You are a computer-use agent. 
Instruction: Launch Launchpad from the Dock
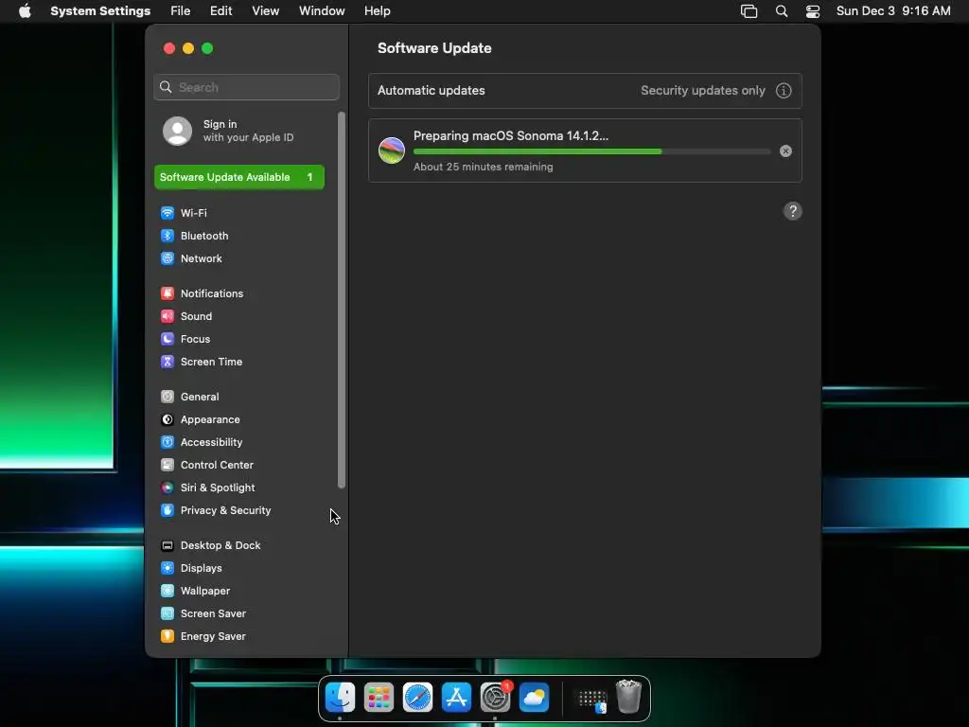pos(379,698)
